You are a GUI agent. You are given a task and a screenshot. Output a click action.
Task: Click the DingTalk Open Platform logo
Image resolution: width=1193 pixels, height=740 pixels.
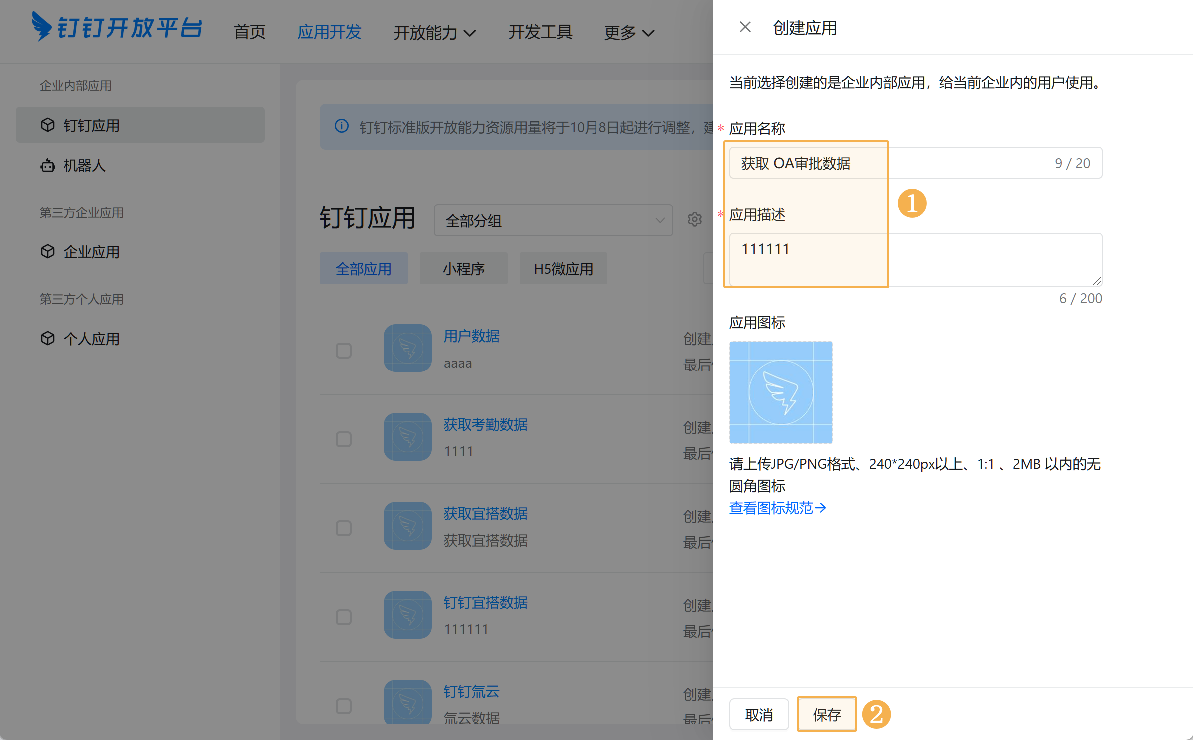tap(117, 27)
